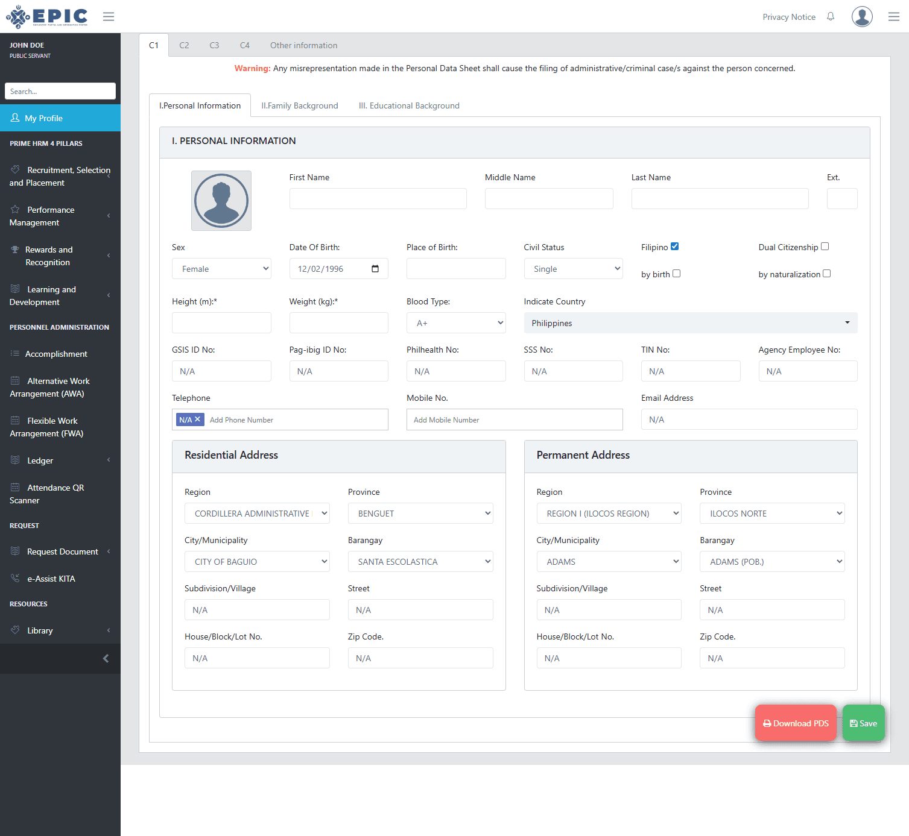Open Residential Address Region dropdown

[x=257, y=514]
